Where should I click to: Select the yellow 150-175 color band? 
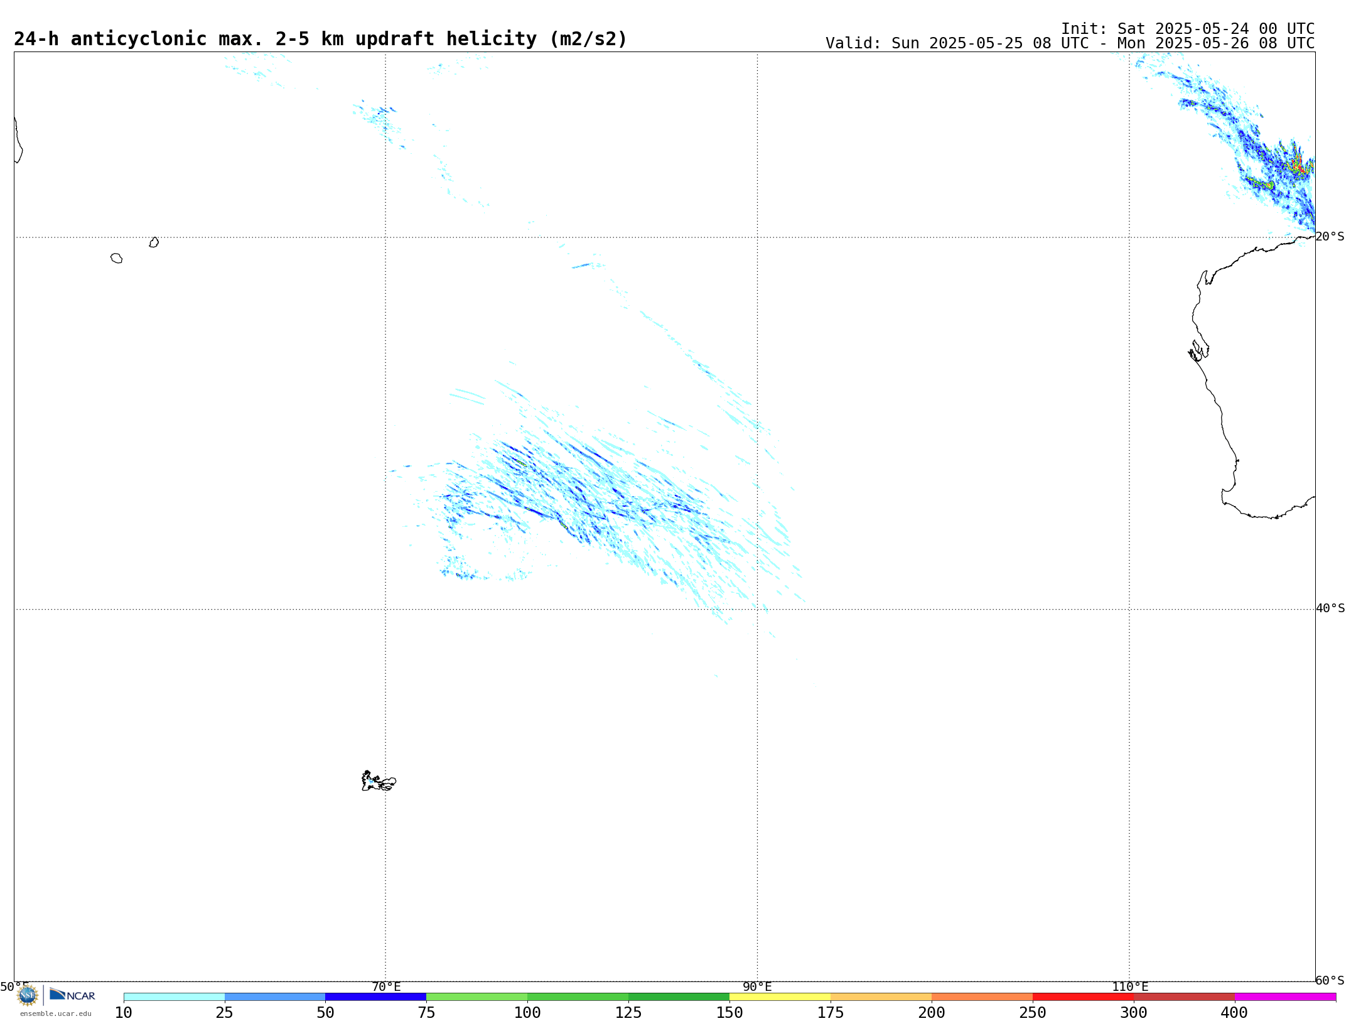[x=780, y=997]
